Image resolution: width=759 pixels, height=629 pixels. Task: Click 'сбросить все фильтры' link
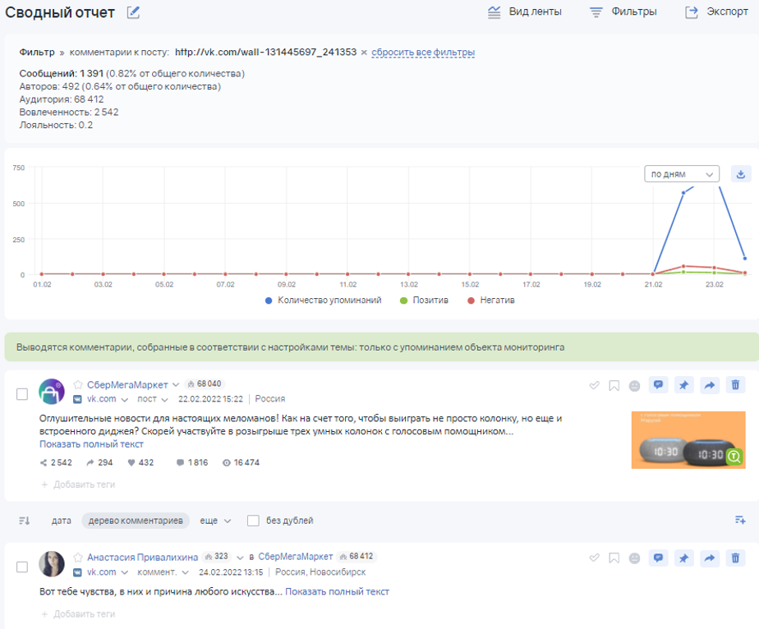point(423,53)
